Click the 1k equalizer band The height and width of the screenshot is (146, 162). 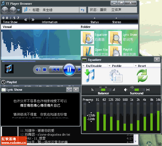pos(132,117)
